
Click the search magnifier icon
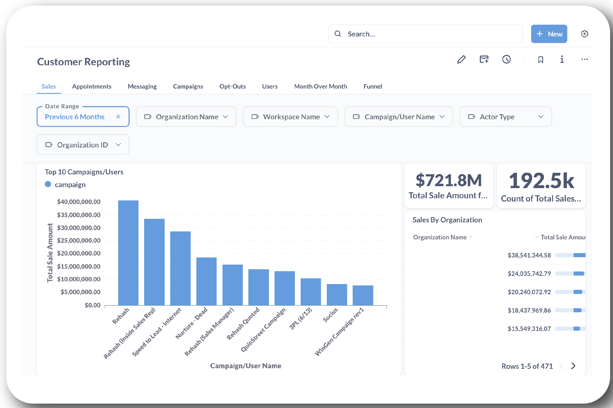(338, 34)
